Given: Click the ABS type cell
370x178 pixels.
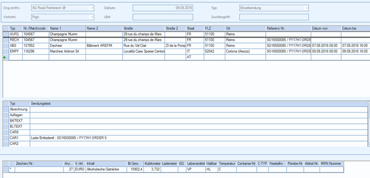Looking at the screenshot, I should (x=16, y=46).
